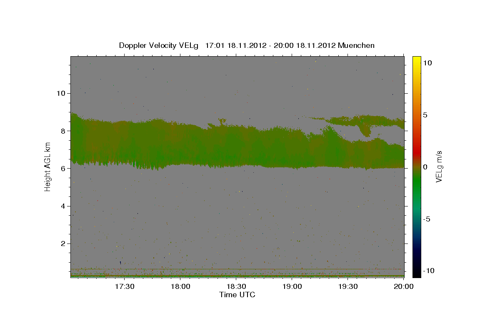Viewport: 500px width, 333px height.
Task: Click the location name 'Muenchen' in the title
Action: (357, 45)
